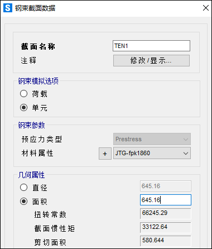Click the plus button beside 材料属性

point(105,154)
